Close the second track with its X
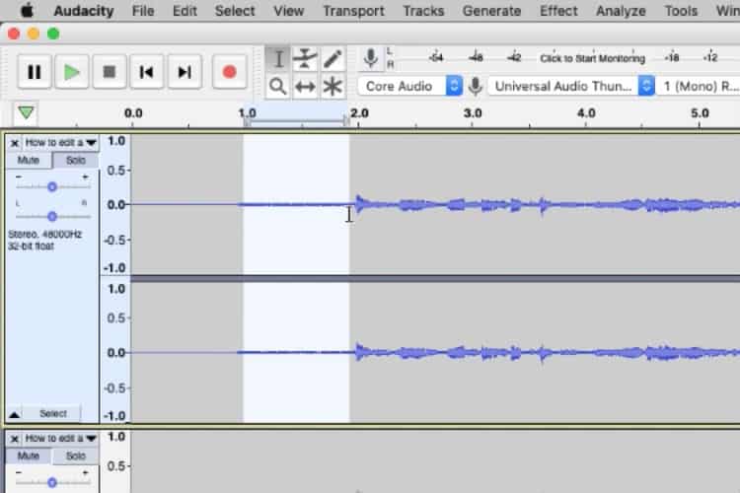Screen dimensions: 740x493 coord(15,439)
